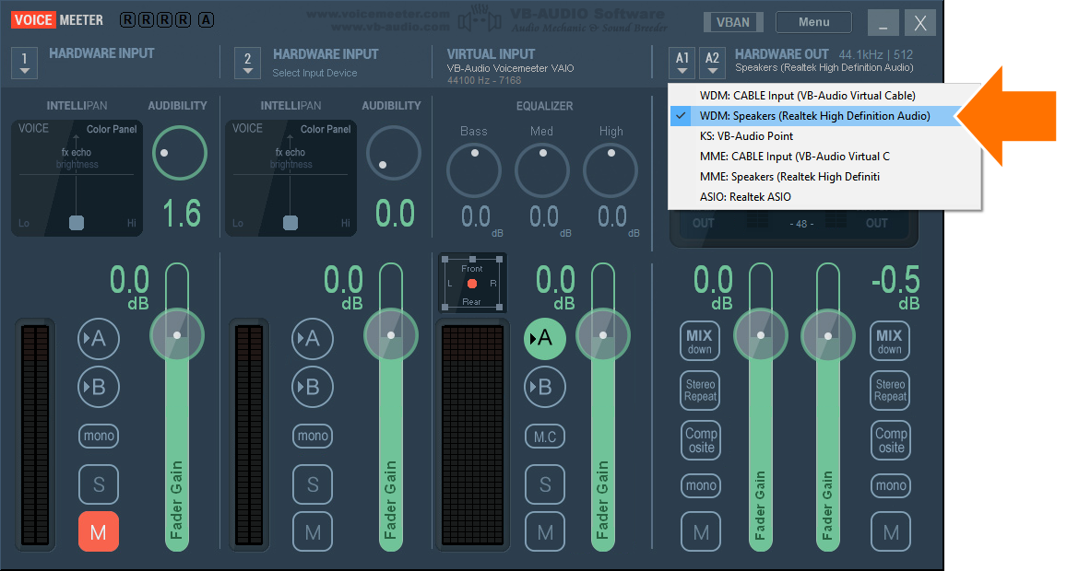The width and height of the screenshot is (1067, 571).
Task: Open the A2 output device dropdown
Action: tap(712, 63)
